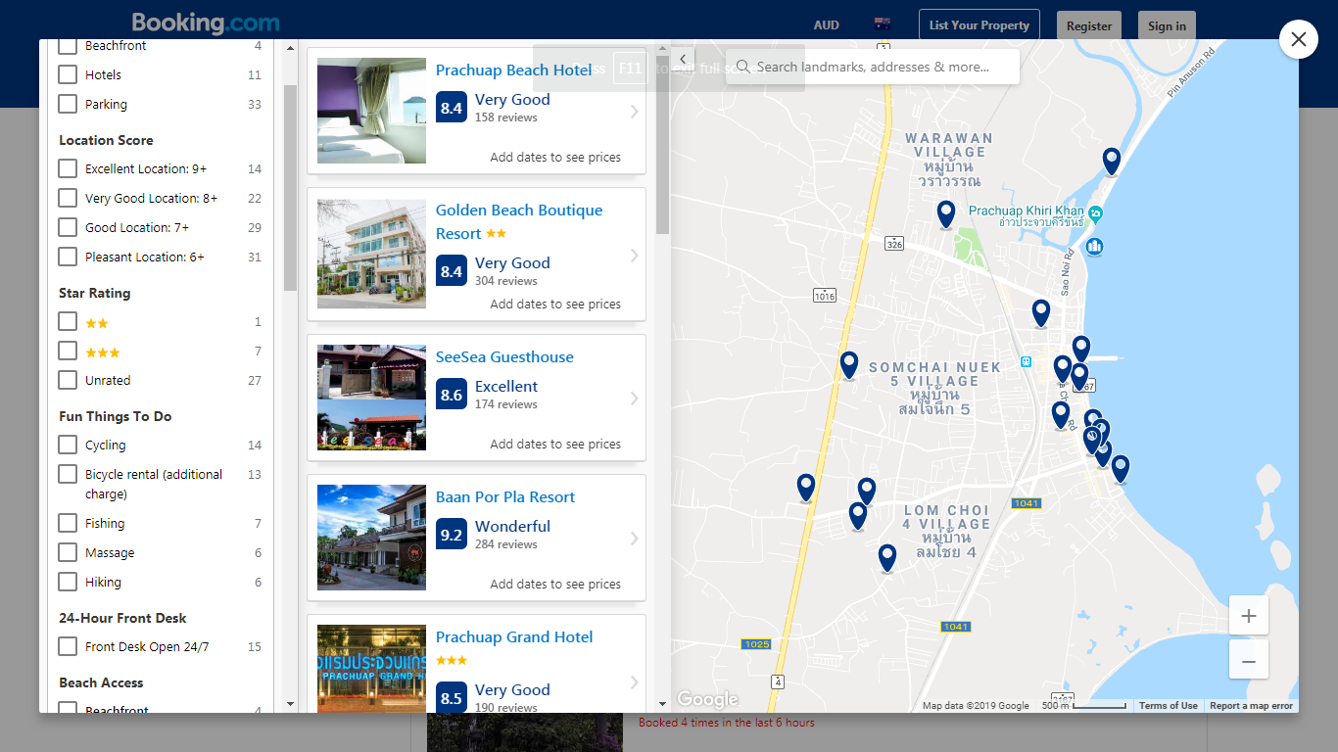Click the train station icon on the map
The width and height of the screenshot is (1338, 752).
click(1026, 361)
